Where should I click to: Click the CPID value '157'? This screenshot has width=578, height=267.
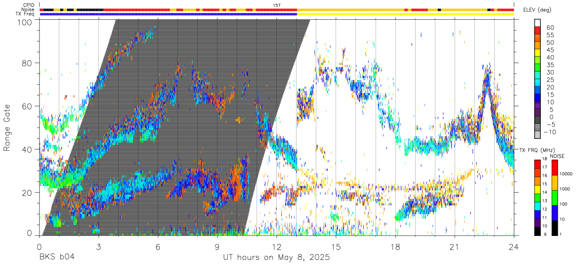coord(277,5)
